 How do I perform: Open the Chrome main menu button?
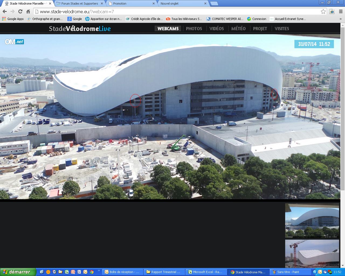(341, 11)
